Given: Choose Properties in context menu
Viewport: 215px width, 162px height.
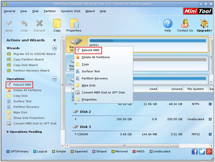Looking at the screenshot, I should pos(104,99).
